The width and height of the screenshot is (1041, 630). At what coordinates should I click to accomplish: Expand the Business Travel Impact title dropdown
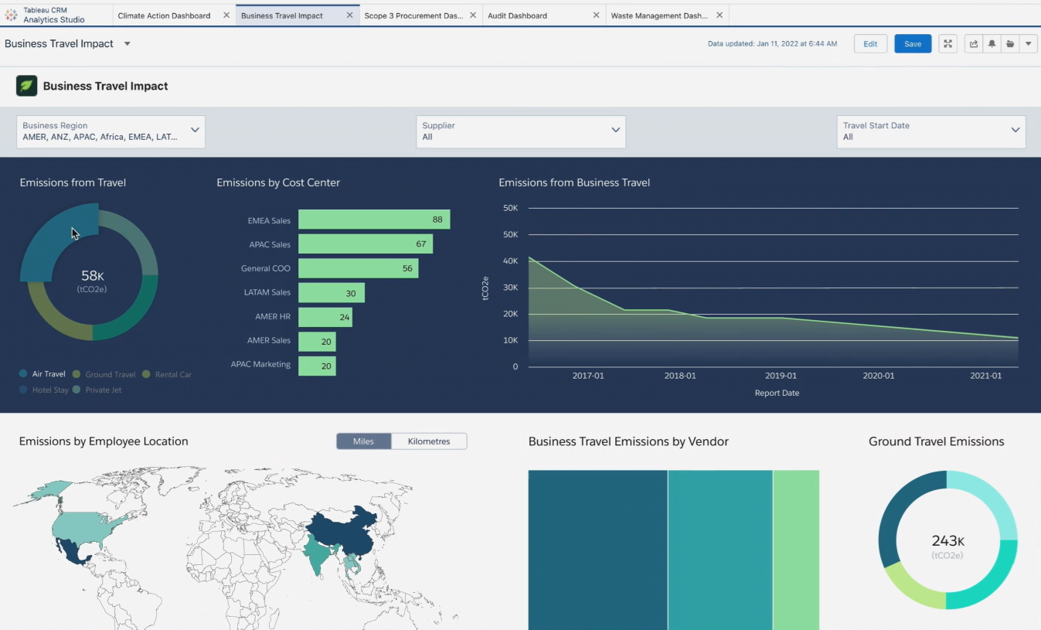[x=128, y=44]
